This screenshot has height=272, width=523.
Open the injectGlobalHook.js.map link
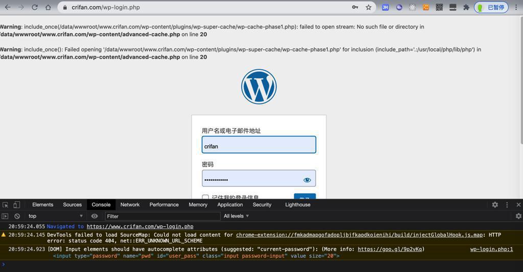(360, 235)
